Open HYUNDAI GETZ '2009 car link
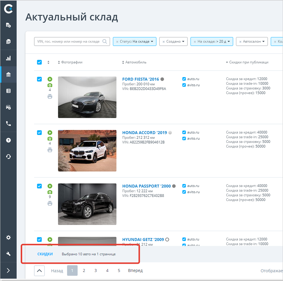The height and width of the screenshot is (281, 283). [x=143, y=239]
